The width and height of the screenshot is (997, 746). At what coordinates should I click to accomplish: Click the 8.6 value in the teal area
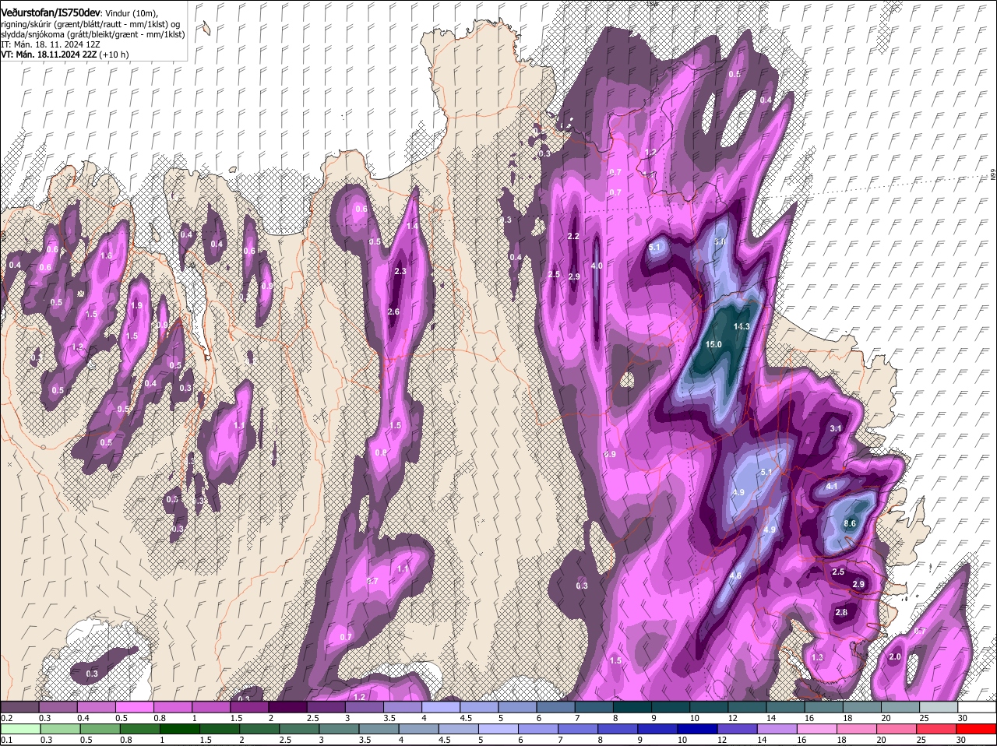coord(850,524)
